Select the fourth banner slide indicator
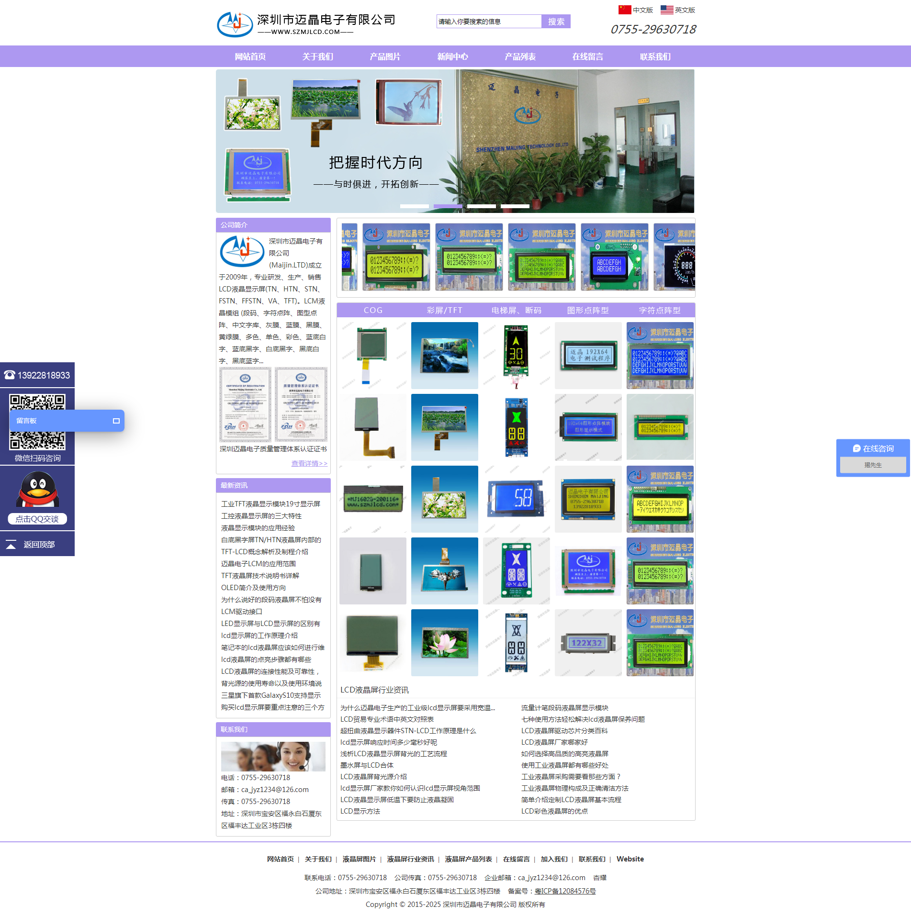The image size is (911, 916). 515,206
